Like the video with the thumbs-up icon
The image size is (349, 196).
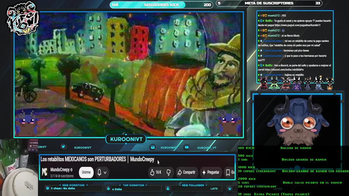coord(152,172)
